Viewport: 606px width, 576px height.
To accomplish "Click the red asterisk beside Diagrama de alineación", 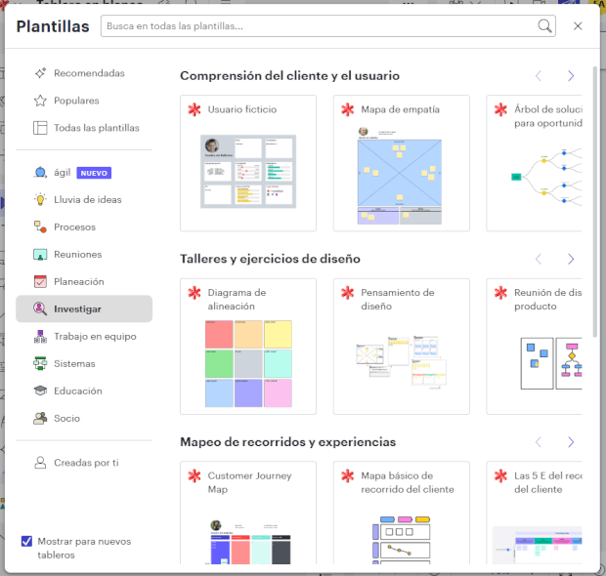I will 195,293.
